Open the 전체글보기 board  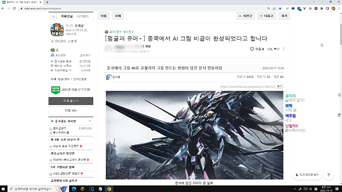59,128
